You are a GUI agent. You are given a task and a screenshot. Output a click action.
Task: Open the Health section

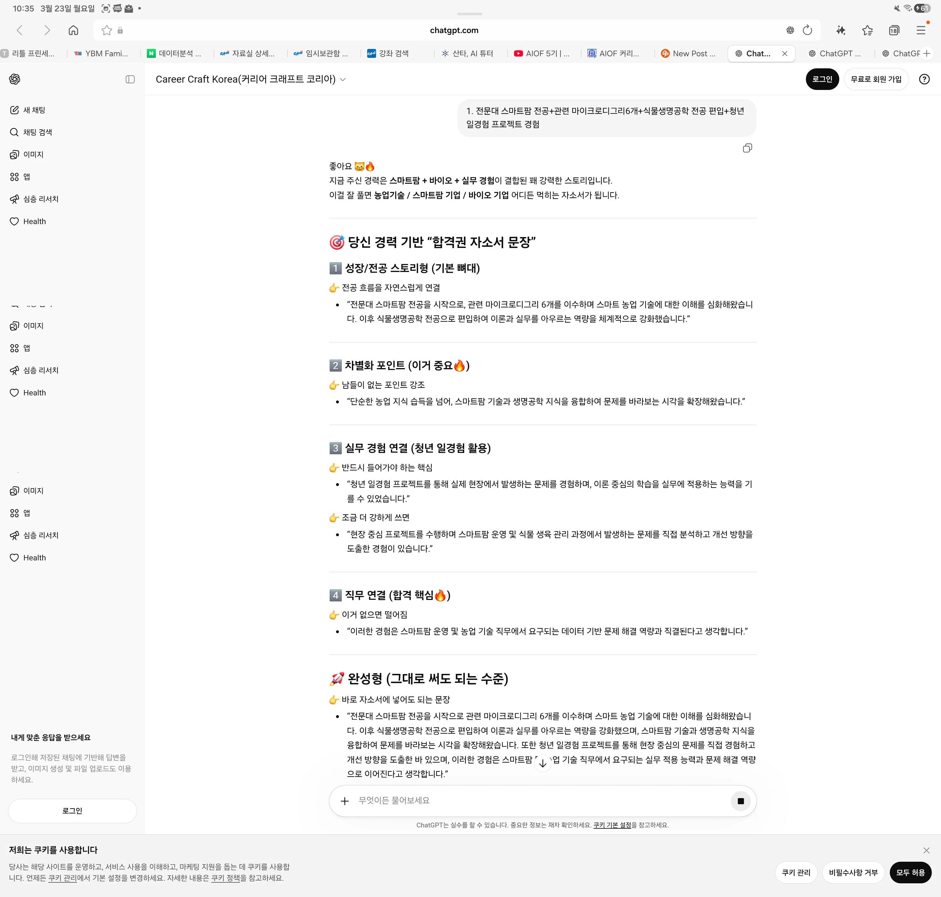click(x=33, y=221)
